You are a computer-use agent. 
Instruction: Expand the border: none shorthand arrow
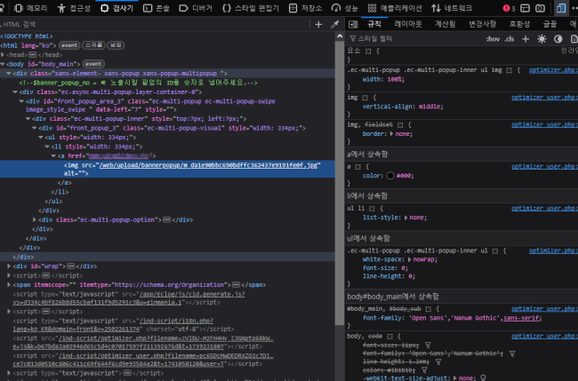pyautogui.click(x=391, y=134)
